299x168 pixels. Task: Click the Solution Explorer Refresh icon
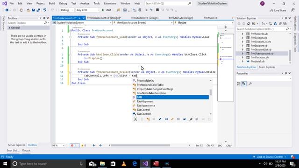click(x=275, y=24)
